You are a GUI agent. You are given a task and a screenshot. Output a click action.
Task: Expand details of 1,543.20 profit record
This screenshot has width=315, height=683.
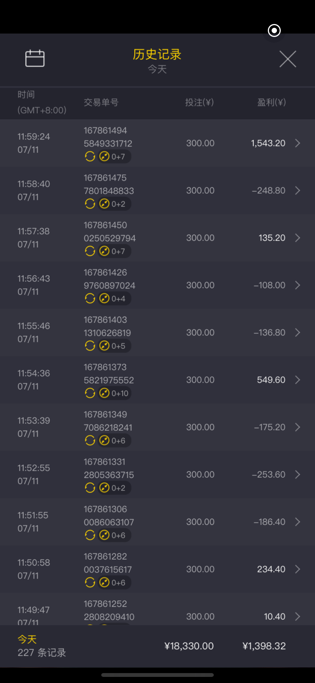pos(297,143)
